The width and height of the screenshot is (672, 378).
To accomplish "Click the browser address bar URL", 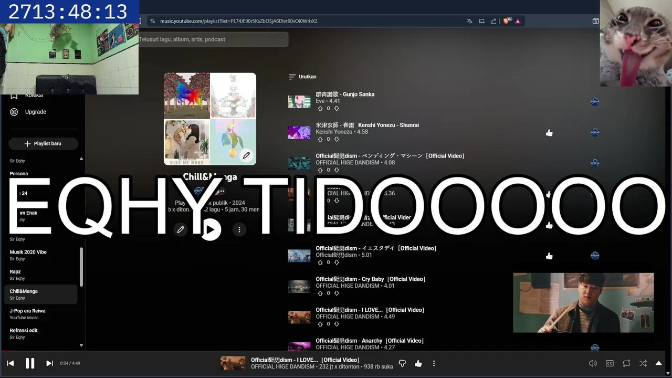I will tap(239, 21).
